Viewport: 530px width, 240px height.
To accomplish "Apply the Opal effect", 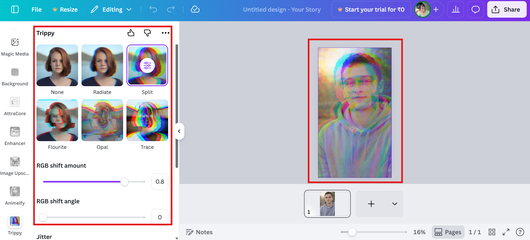I will pos(102,120).
